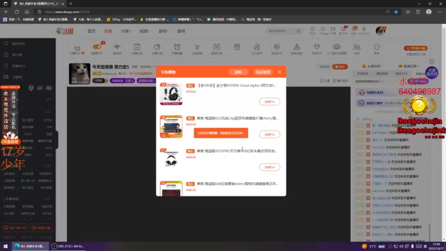Open the room admins people icon

pyautogui.click(x=357, y=47)
